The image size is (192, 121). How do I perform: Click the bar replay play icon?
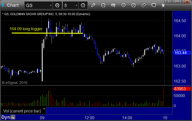click(123, 5)
